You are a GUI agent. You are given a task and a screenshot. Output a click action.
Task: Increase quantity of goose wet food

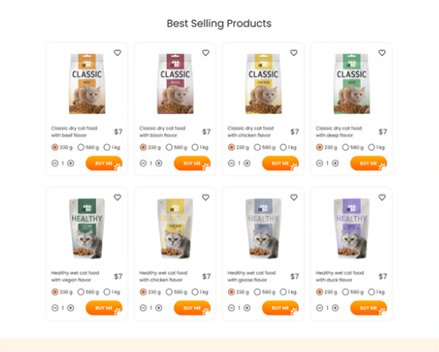(247, 308)
